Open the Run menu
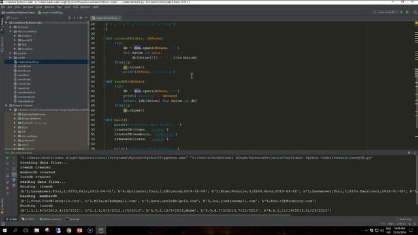This screenshot has width=418, height=235. 59,7
